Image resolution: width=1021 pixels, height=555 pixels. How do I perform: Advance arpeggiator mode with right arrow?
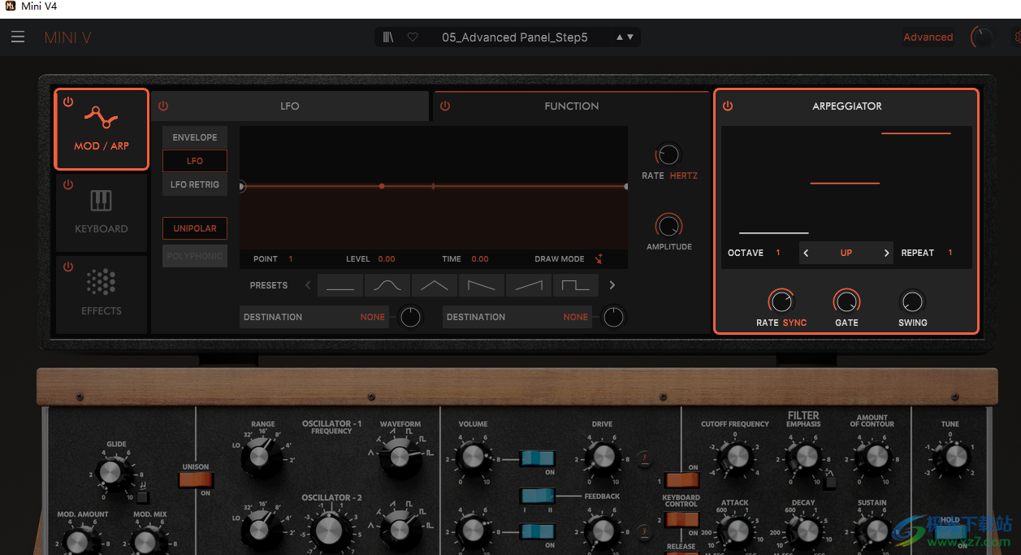(x=886, y=254)
